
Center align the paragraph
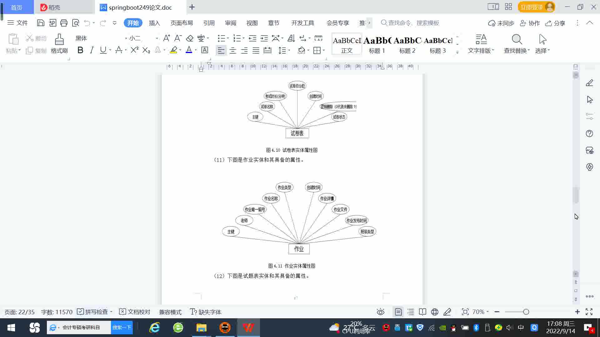[x=232, y=50]
